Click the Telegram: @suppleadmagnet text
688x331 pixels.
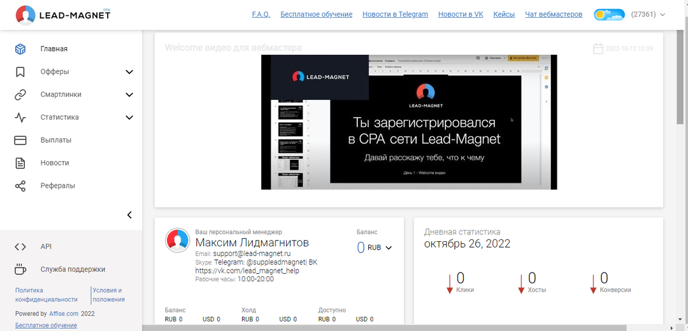[x=260, y=262]
